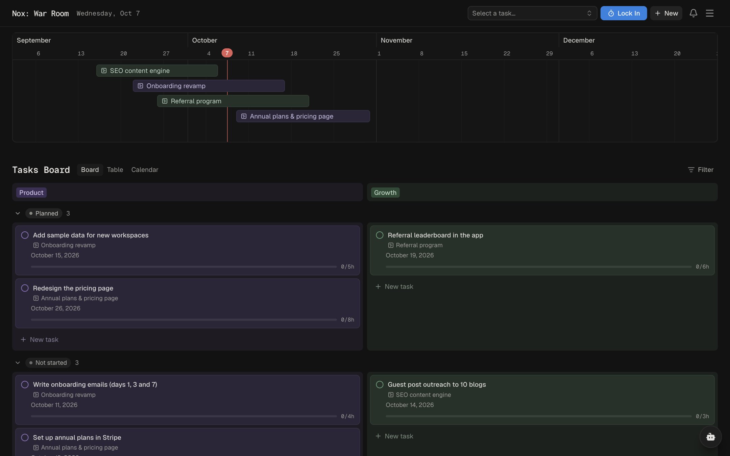Screen dimensions: 730x456
Task: Open the Filter button
Action: (701, 170)
